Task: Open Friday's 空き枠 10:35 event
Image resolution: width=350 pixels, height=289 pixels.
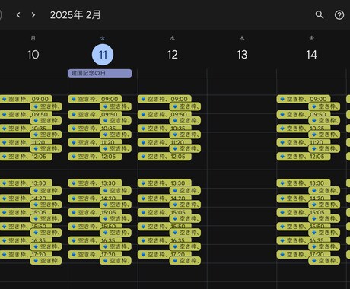Action: tap(304, 128)
